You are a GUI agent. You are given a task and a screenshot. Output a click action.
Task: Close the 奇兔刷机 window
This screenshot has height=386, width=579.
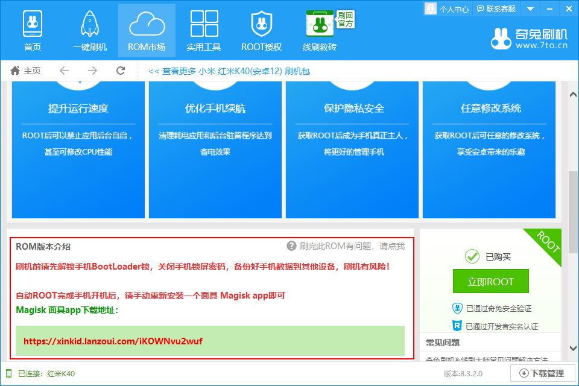(569, 9)
